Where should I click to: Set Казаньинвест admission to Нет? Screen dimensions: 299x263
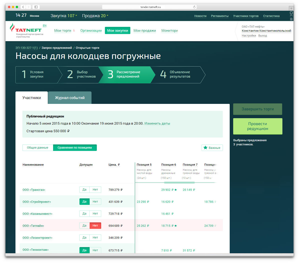(x=95, y=214)
